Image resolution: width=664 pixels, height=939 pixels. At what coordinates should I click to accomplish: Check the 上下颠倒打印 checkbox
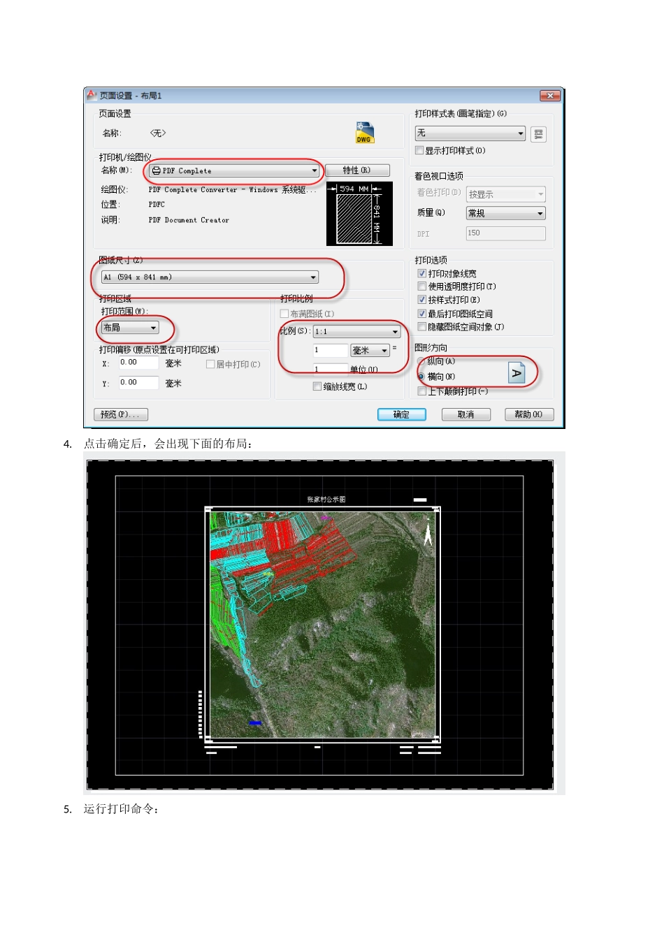point(421,391)
